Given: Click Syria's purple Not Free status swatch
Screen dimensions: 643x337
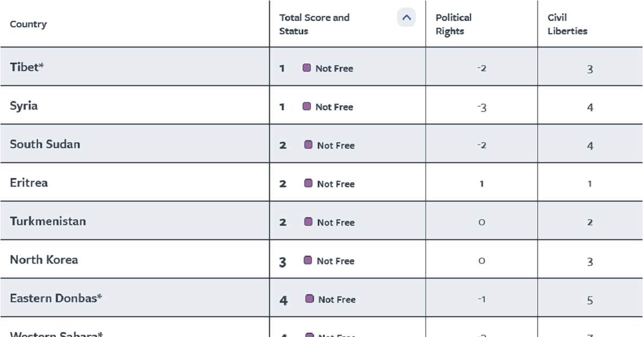Looking at the screenshot, I should [306, 106].
